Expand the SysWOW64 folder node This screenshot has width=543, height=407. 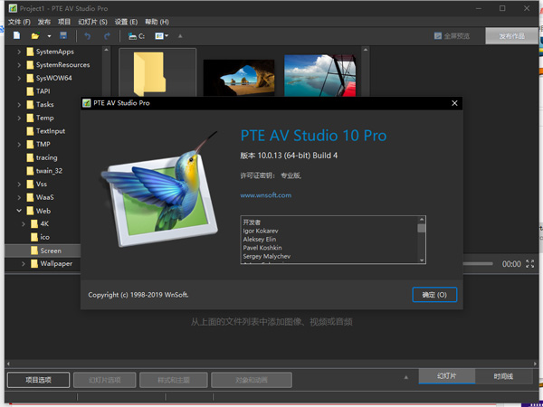point(19,78)
